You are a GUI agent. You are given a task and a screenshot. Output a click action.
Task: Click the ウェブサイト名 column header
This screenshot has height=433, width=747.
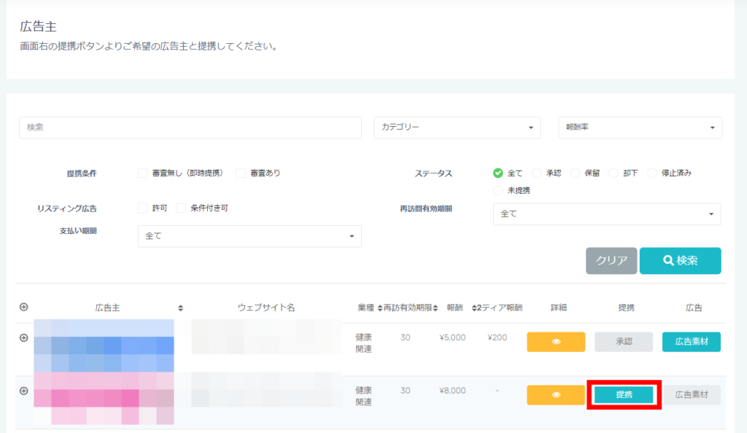click(x=266, y=308)
